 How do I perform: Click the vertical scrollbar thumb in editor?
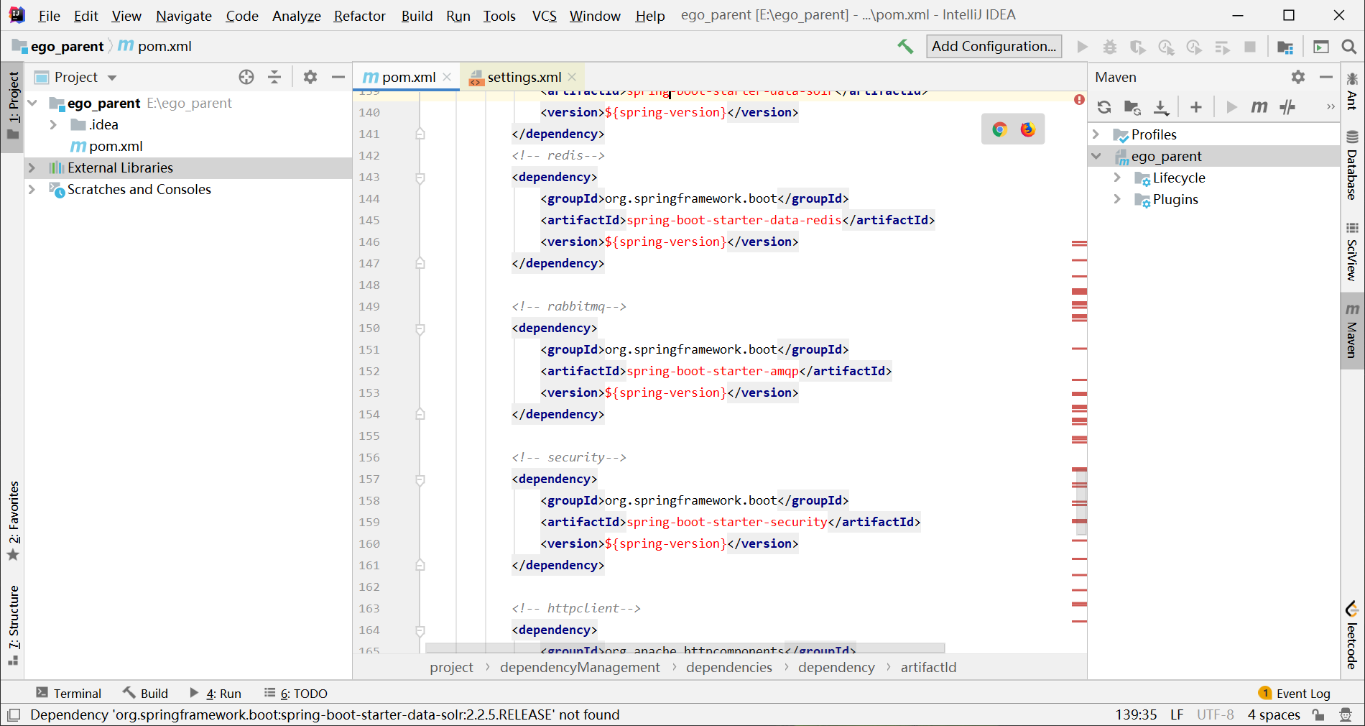[x=1081, y=502]
